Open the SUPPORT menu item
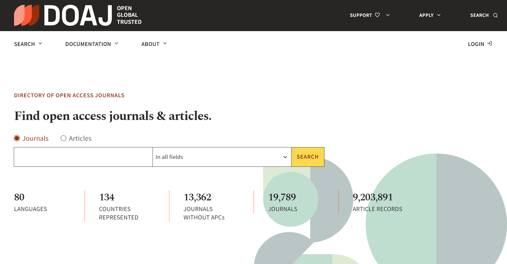This screenshot has height=264, width=507. (361, 15)
